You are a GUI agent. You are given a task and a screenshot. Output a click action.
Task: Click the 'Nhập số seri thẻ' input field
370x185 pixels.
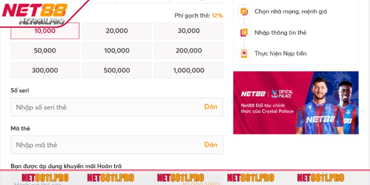point(106,107)
